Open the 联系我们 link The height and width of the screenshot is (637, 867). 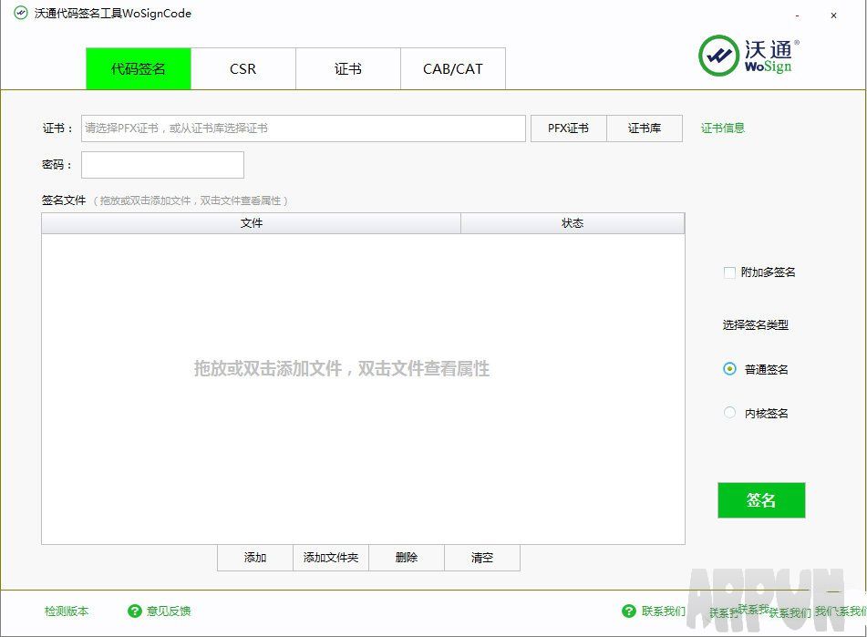664,611
